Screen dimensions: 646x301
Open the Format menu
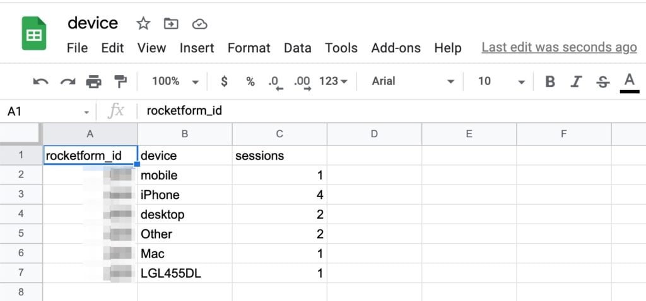pos(249,48)
